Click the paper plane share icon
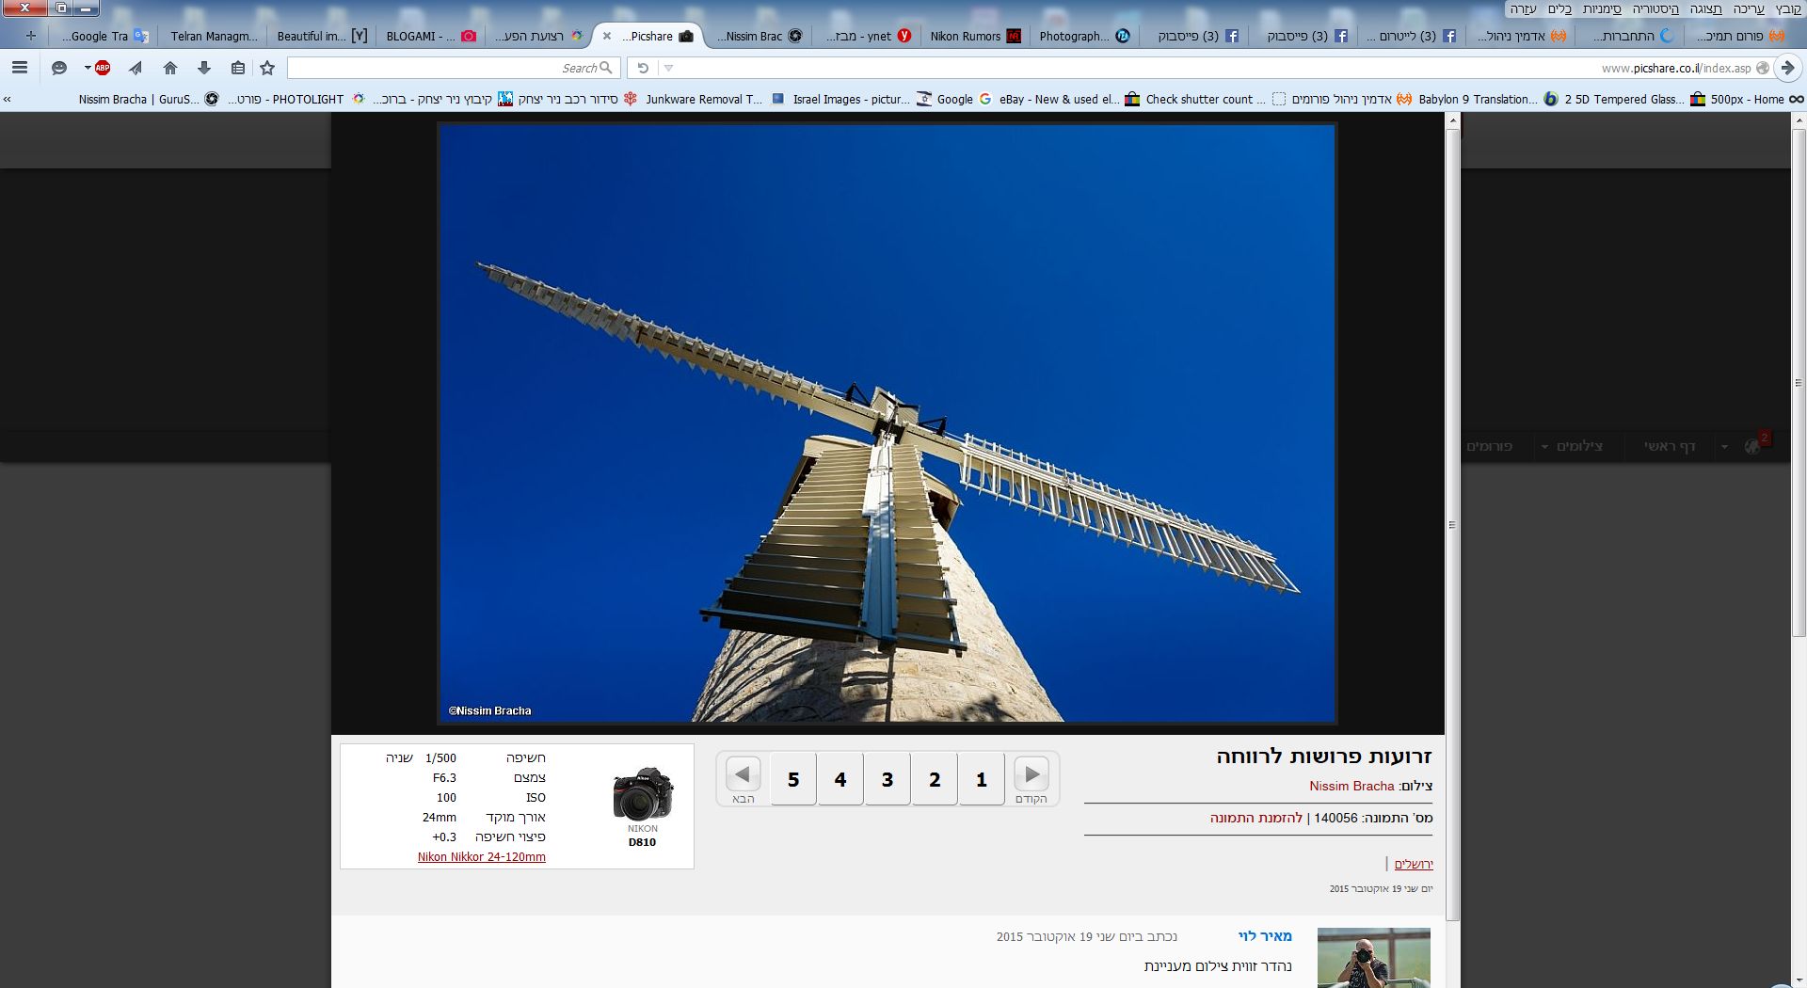This screenshot has width=1807, height=988. click(136, 68)
